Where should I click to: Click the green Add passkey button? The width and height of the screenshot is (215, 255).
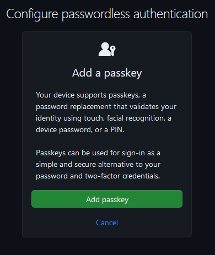[x=107, y=199]
